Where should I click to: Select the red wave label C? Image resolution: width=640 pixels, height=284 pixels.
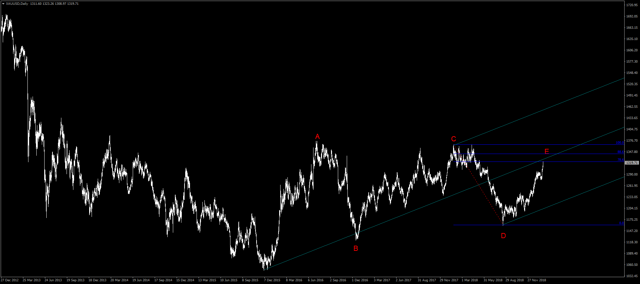(454, 139)
